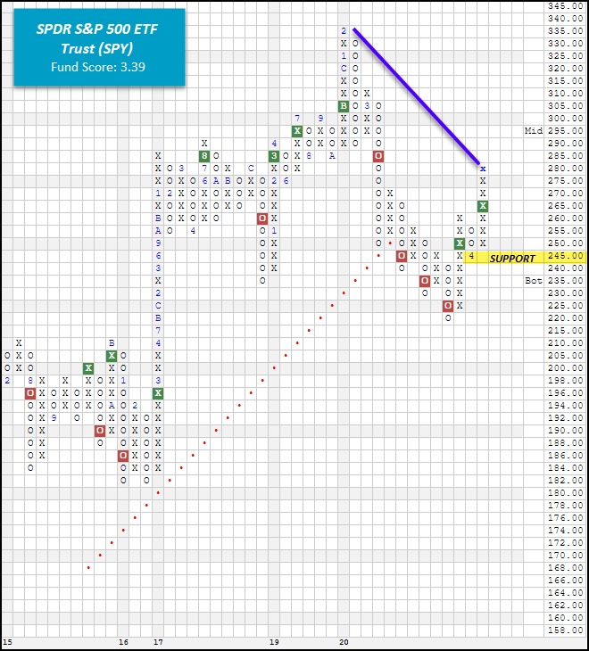Click the green X box at 200.00
Image resolution: width=589 pixels, height=651 pixels.
click(x=88, y=368)
